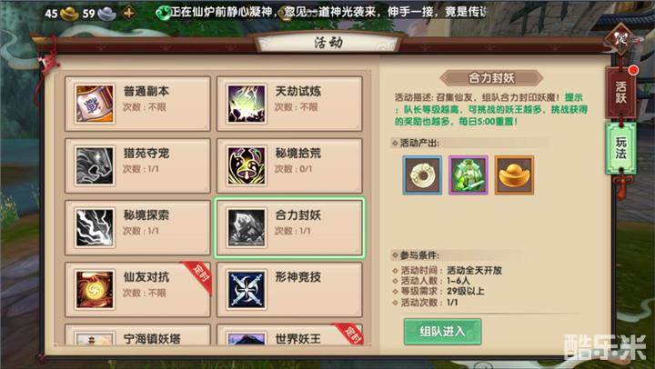Open the 世界妖王 timed activity entry
This screenshot has width=655, height=369.
tap(289, 335)
